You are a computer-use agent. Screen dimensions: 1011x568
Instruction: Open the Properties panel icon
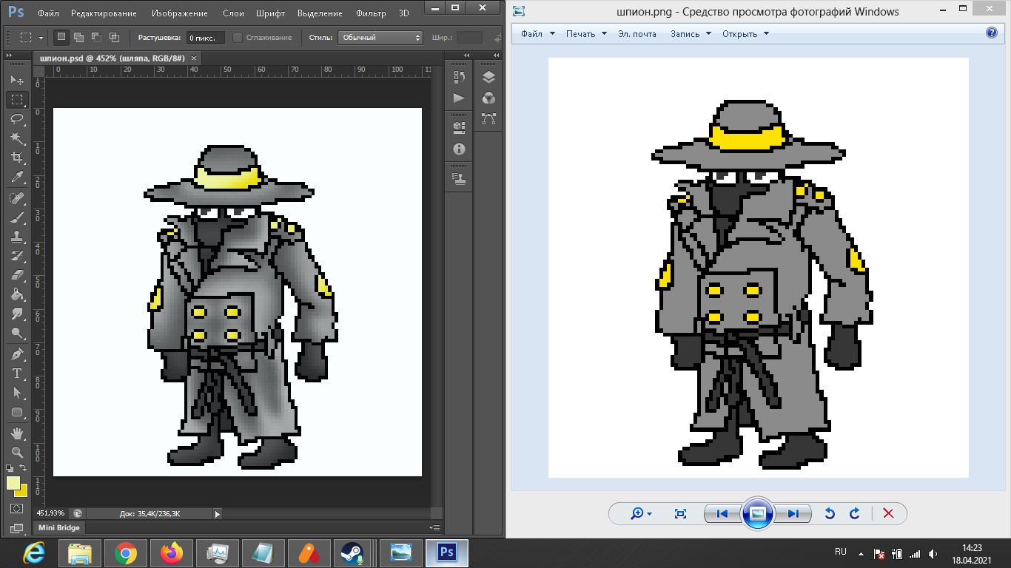pyautogui.click(x=459, y=127)
